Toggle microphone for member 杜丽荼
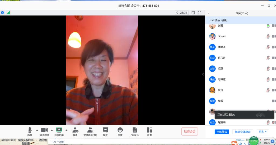This screenshot has height=145, width=276. point(268,47)
